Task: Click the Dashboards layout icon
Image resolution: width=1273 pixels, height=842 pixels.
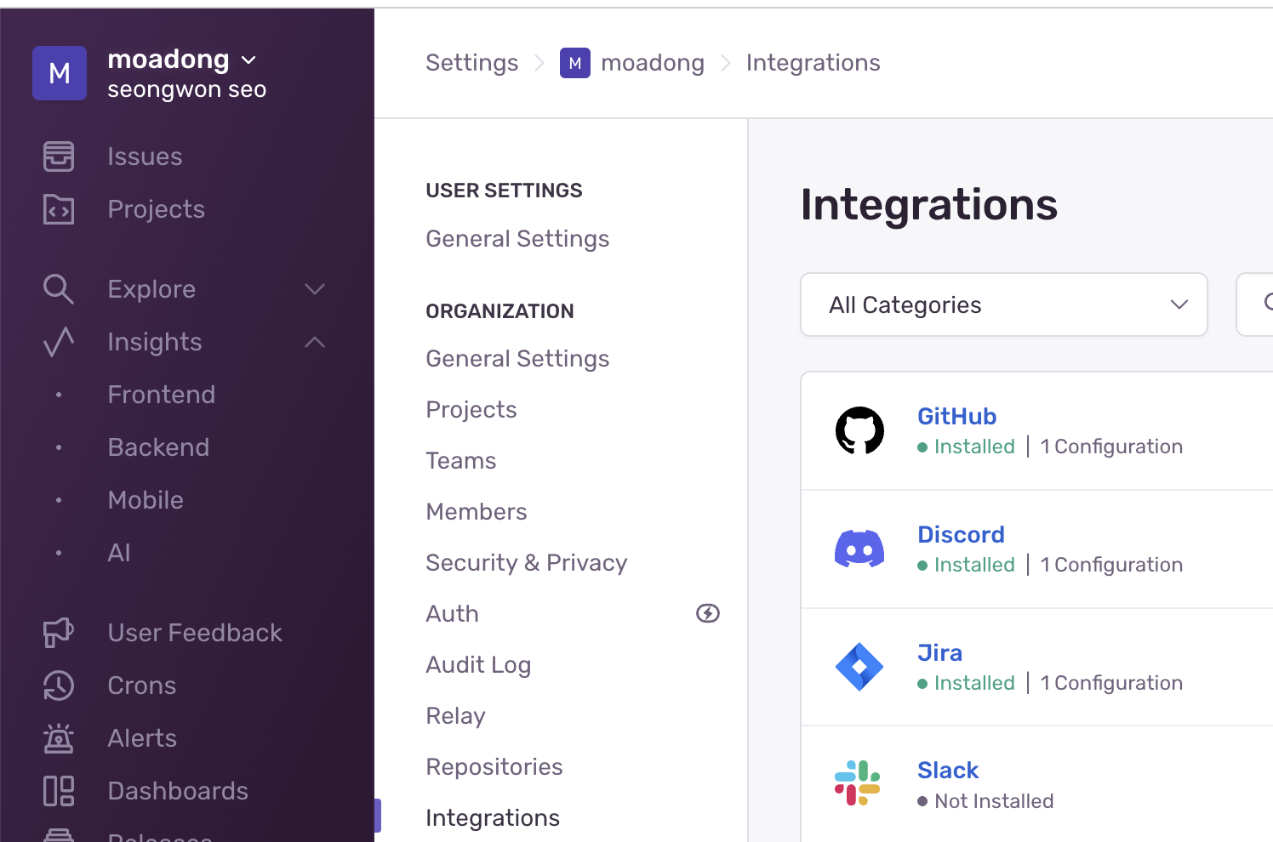Action: (59, 791)
